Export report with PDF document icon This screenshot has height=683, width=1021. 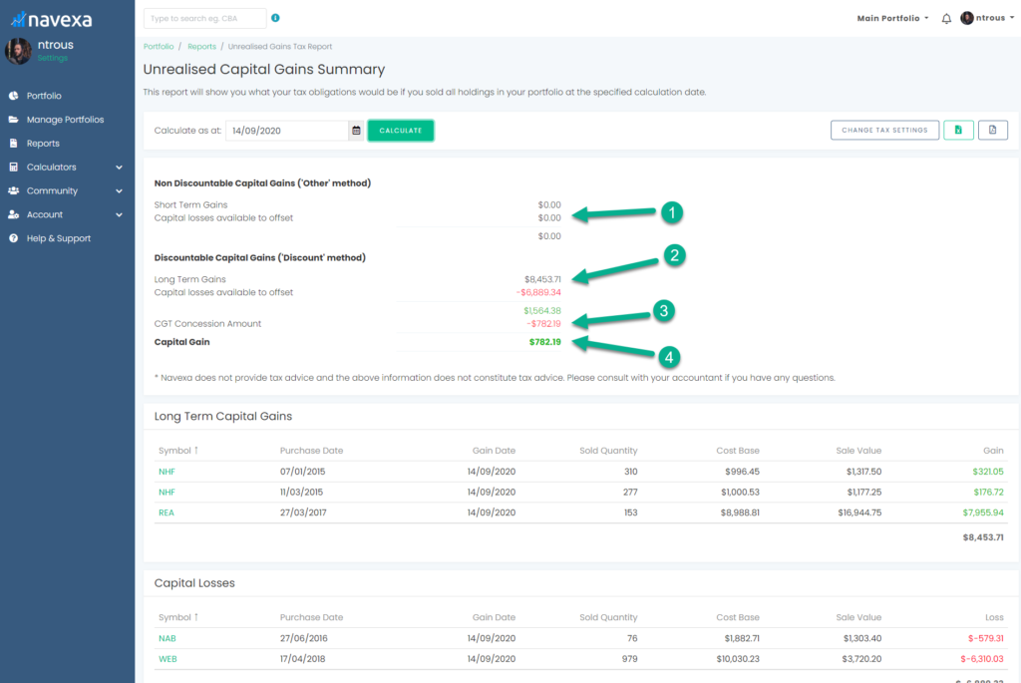[992, 131]
